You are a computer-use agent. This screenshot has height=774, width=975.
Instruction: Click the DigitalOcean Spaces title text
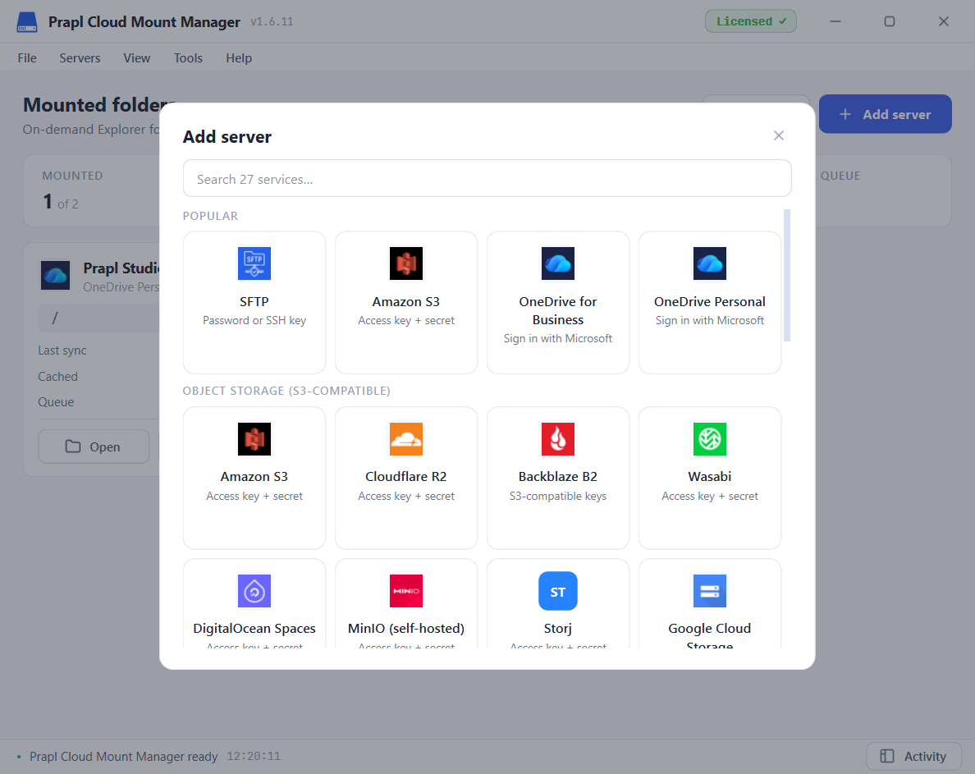254,628
